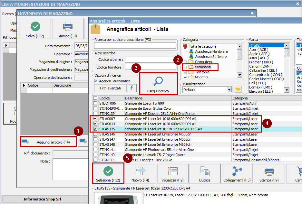Select Tutte le categorie root node

click(x=202, y=46)
